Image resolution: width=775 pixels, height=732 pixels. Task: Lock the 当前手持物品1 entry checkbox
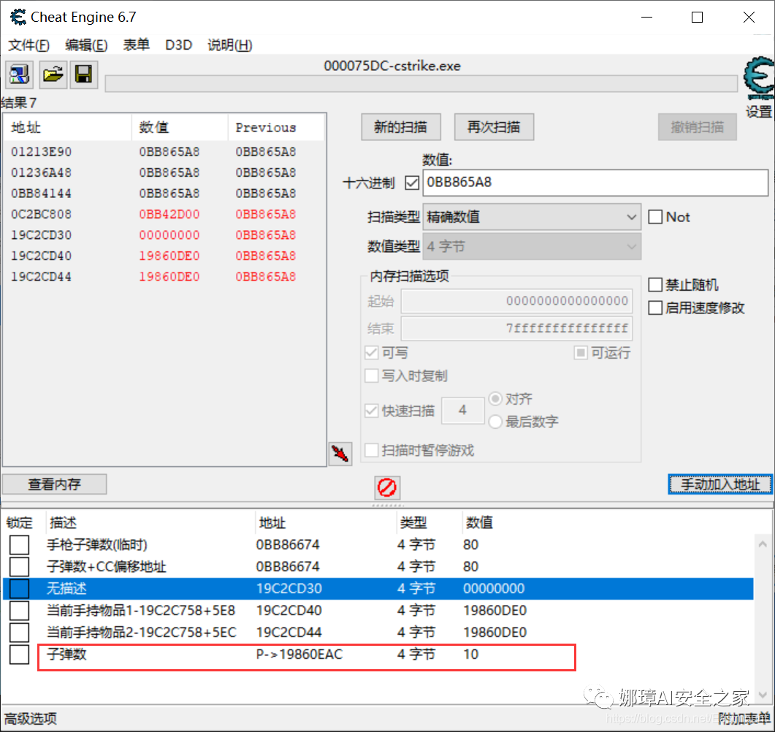click(19, 611)
